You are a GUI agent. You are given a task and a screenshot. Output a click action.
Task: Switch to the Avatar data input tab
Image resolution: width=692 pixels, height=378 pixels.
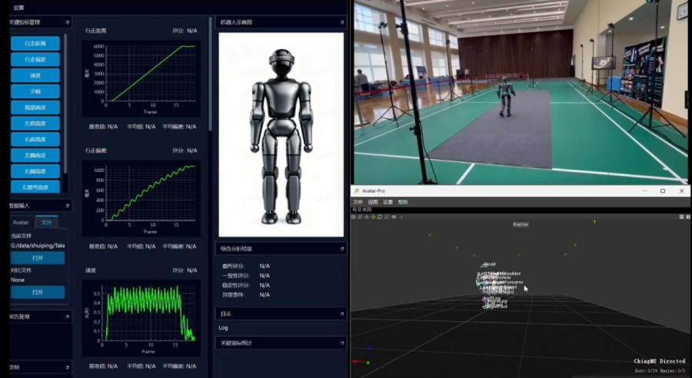click(x=21, y=222)
